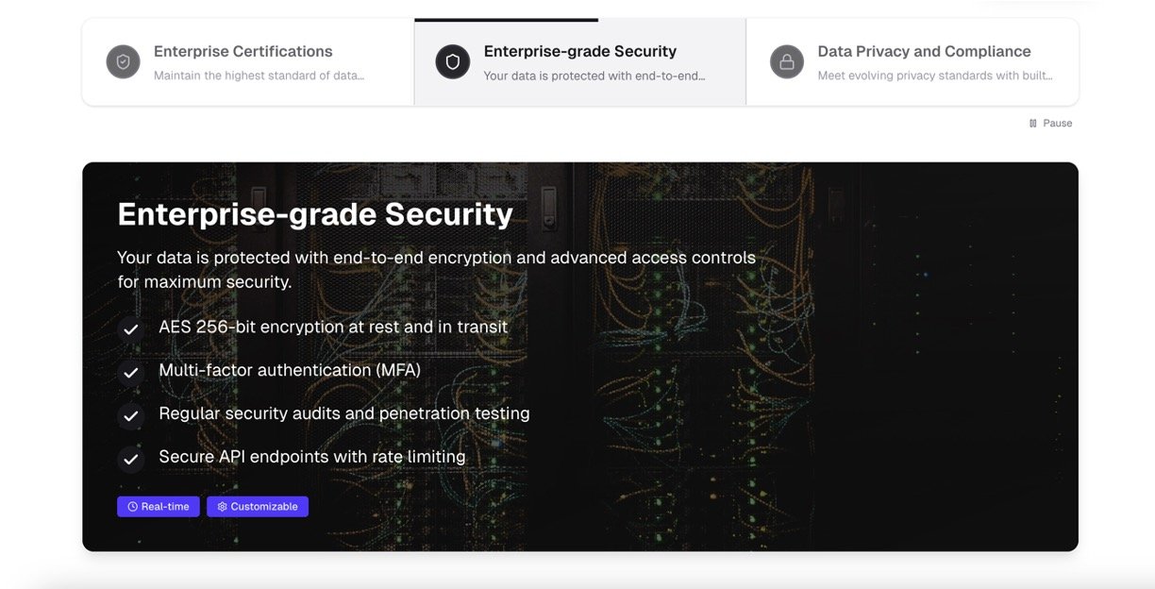
Task: Click the large Enterprise-grade Security panel heading
Action: coord(315,214)
